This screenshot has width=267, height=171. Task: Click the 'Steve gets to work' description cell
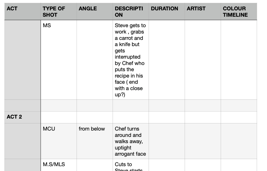130,60
